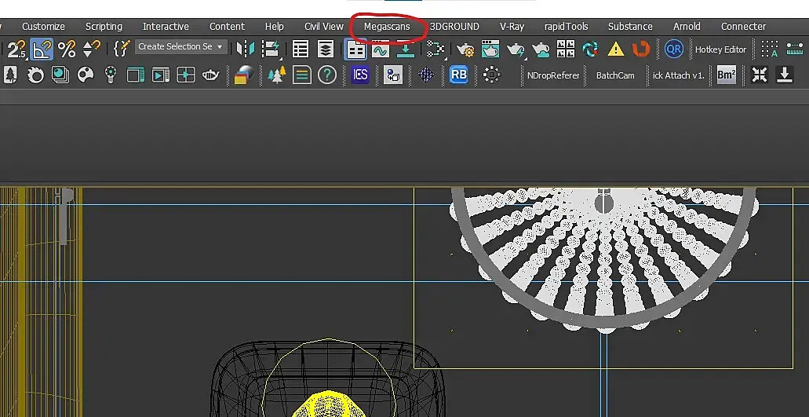Click the BatchCam toolbar button
809x417 pixels.
[x=615, y=75]
